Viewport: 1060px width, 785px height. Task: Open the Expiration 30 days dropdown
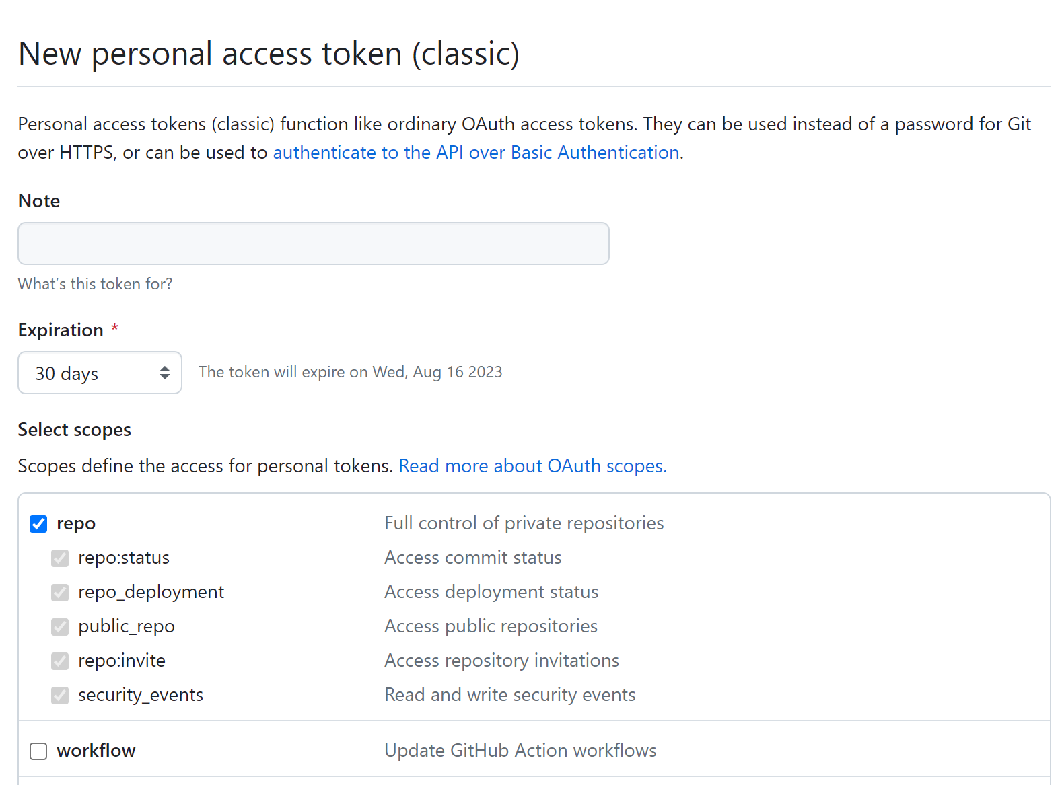(x=100, y=373)
